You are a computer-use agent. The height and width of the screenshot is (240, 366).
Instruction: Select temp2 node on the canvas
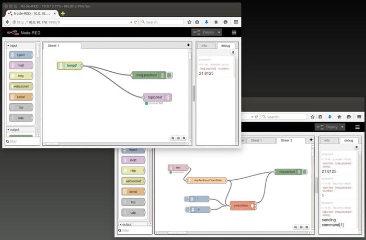coord(70,66)
